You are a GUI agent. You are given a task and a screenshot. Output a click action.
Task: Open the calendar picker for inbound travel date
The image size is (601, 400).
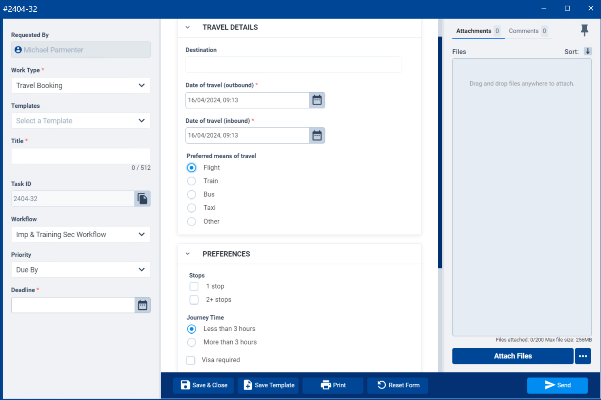(x=317, y=135)
